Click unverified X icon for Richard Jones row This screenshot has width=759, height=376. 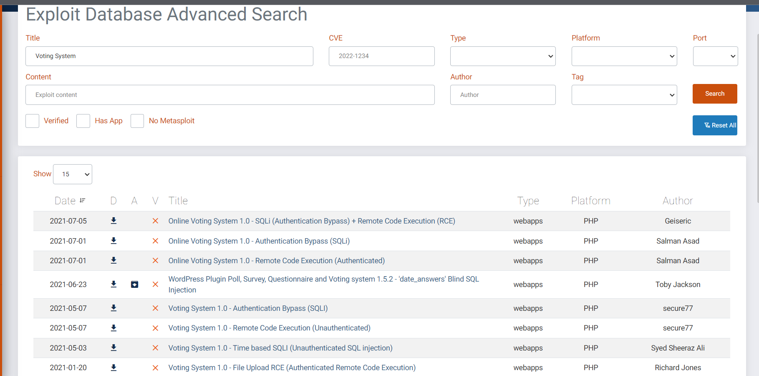[x=155, y=368]
